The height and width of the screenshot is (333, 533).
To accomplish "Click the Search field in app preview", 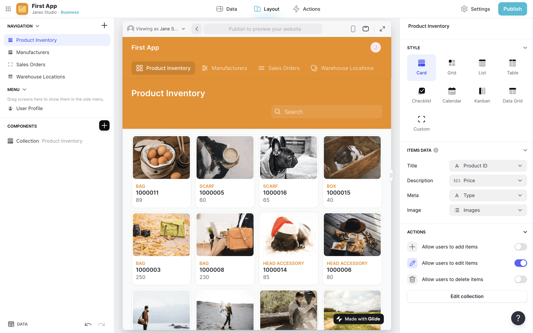I will click(326, 112).
